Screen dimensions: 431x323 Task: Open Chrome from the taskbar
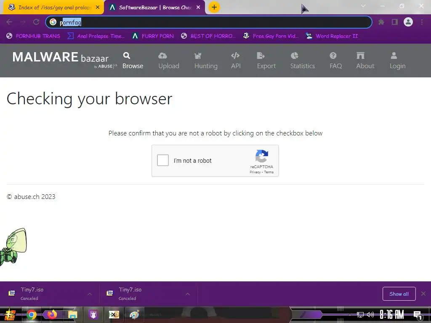click(31, 315)
